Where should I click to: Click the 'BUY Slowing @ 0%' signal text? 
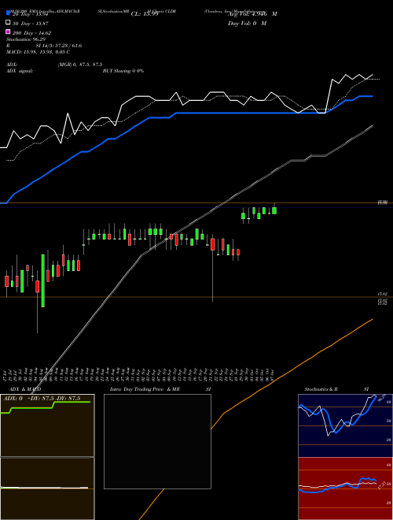123,71
